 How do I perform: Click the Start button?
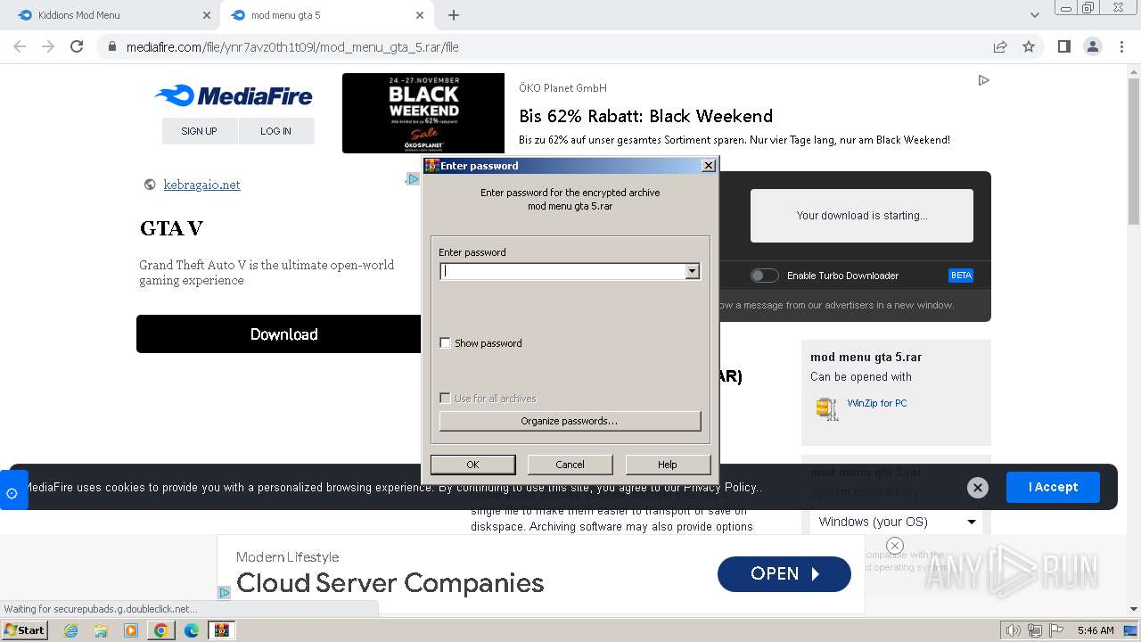(x=24, y=630)
